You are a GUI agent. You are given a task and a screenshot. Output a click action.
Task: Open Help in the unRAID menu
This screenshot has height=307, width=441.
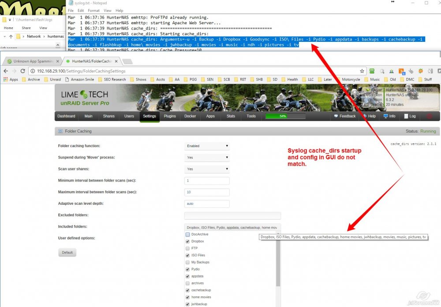370,116
